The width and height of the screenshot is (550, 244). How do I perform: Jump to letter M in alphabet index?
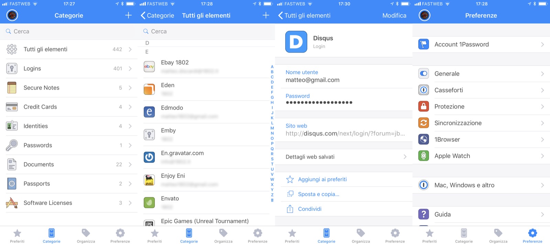click(272, 128)
